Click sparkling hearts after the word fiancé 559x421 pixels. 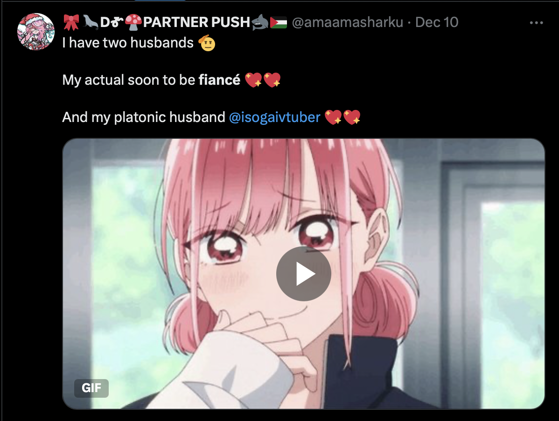coord(263,80)
